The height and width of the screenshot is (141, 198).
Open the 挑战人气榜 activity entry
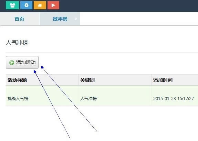pyautogui.click(x=18, y=98)
